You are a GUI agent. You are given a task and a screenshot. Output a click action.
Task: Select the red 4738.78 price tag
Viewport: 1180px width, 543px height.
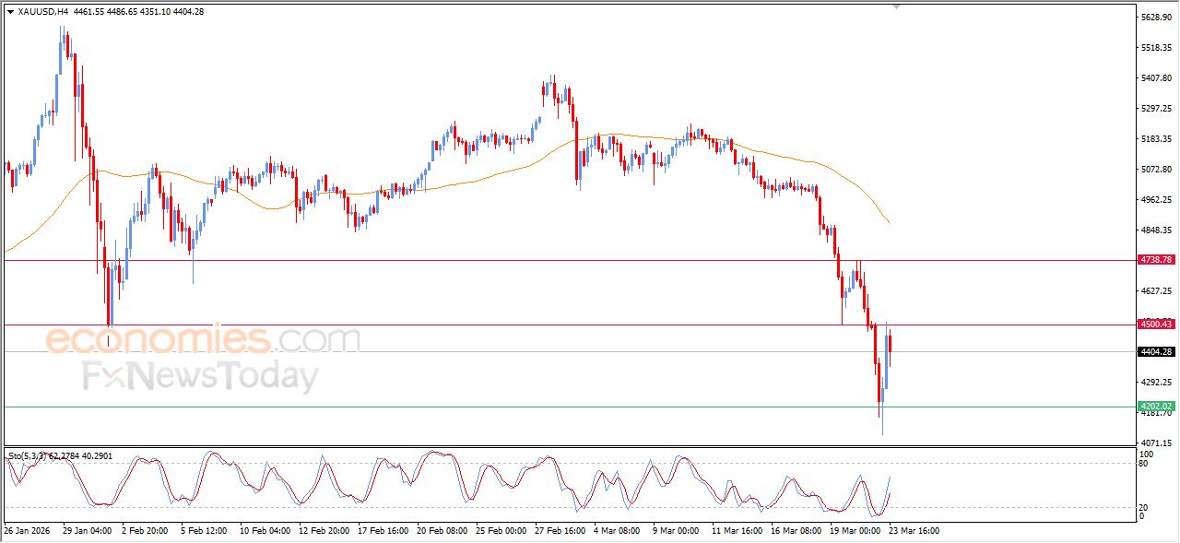point(1156,260)
